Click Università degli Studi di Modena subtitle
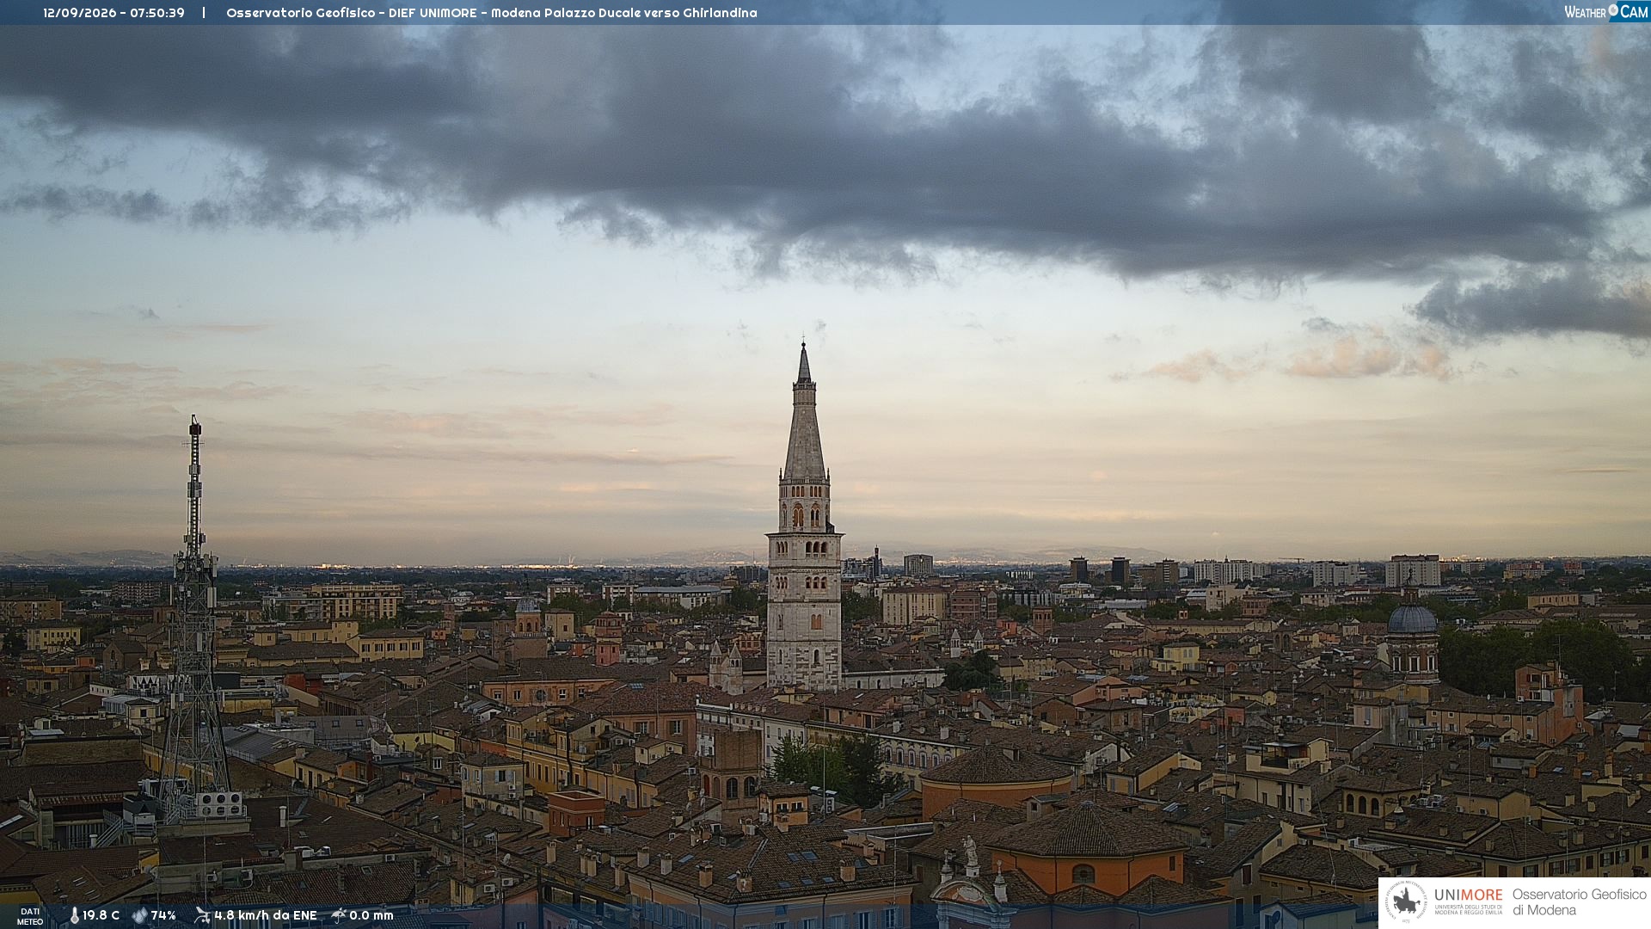Screen dimensions: 1651x929 click(1468, 909)
